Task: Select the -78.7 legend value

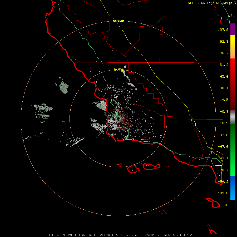Action: pos(223,170)
